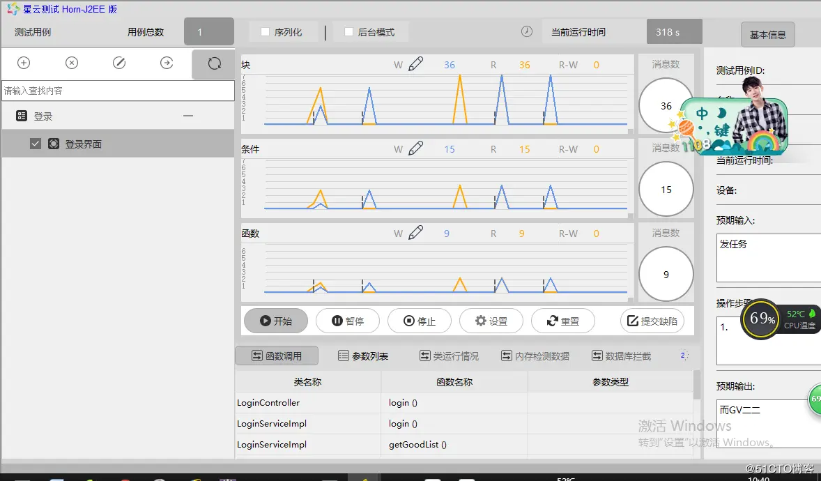This screenshot has height=481, width=821.
Task: Click the 星云测试 app logo icon
Action: click(x=13, y=9)
